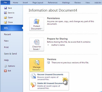Open the Page Layout tab
102x92 pixels.
click(x=38, y=2)
